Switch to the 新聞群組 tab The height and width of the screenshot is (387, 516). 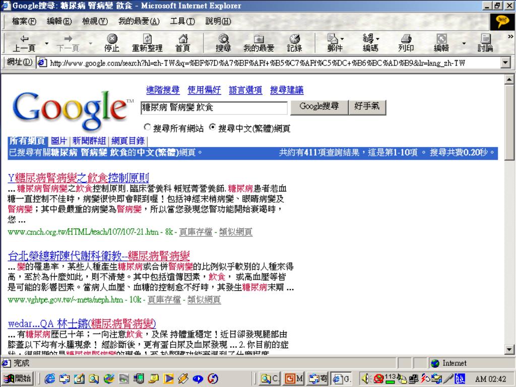(x=89, y=141)
